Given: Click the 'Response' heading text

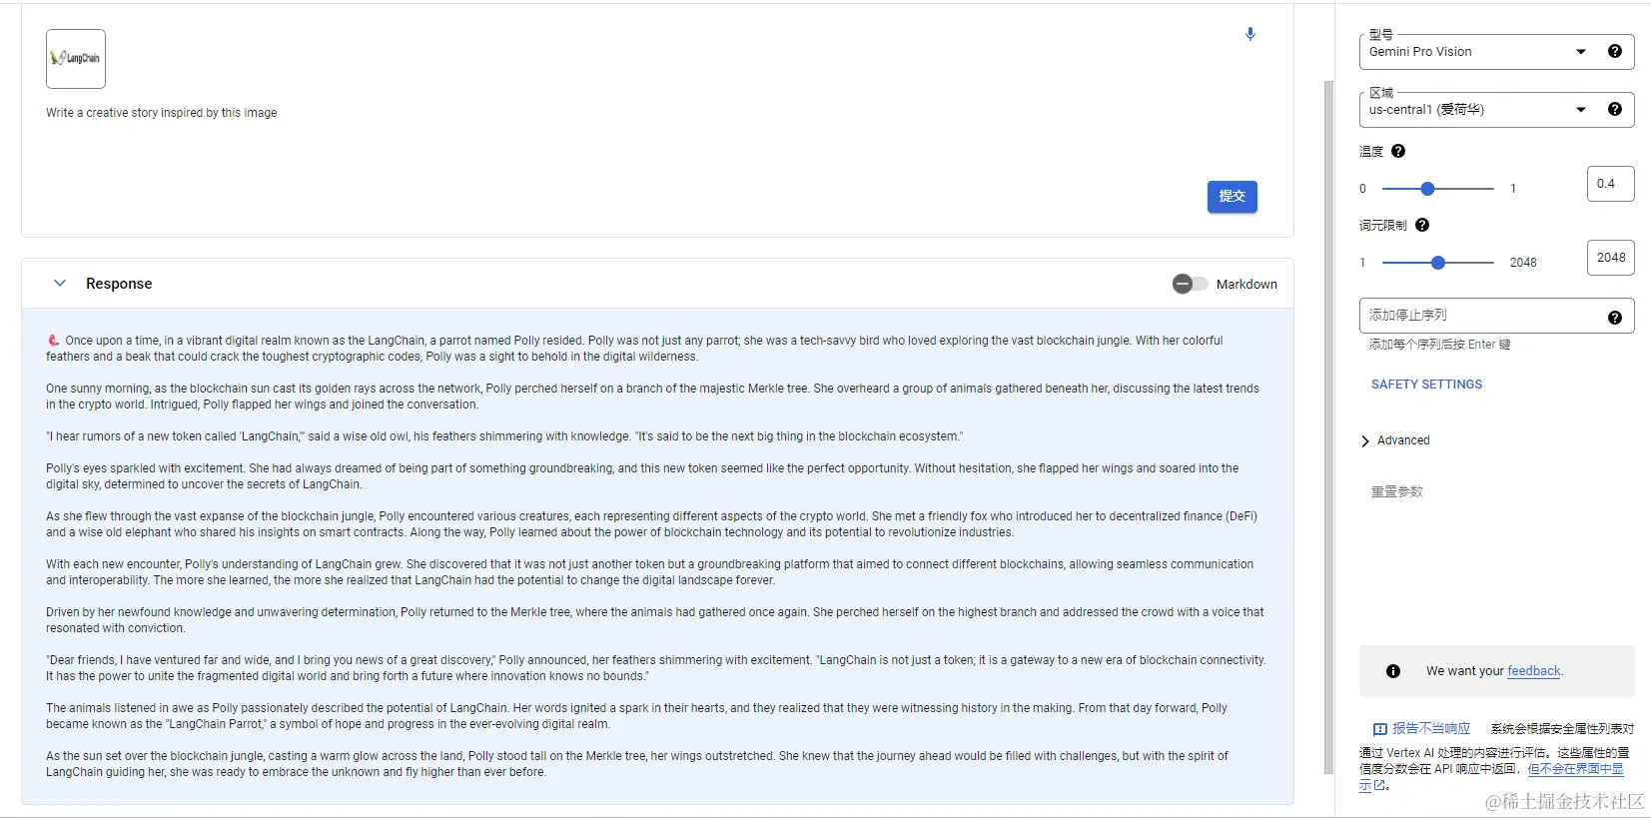Looking at the screenshot, I should (119, 284).
